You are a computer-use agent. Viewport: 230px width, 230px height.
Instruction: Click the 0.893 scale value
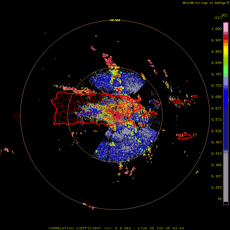tap(216, 51)
